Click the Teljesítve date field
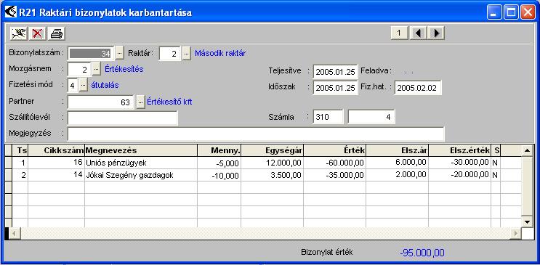 click(336, 72)
